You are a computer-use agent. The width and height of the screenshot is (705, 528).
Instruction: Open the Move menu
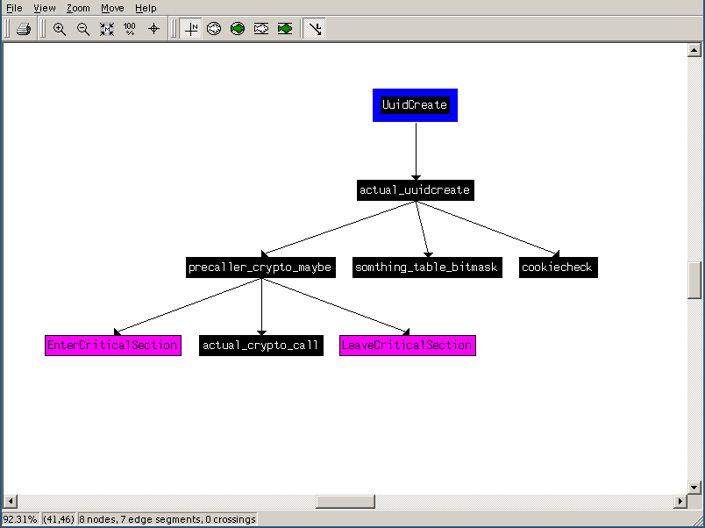click(112, 8)
